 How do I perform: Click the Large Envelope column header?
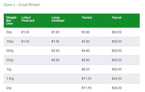pyautogui.click(x=58, y=19)
